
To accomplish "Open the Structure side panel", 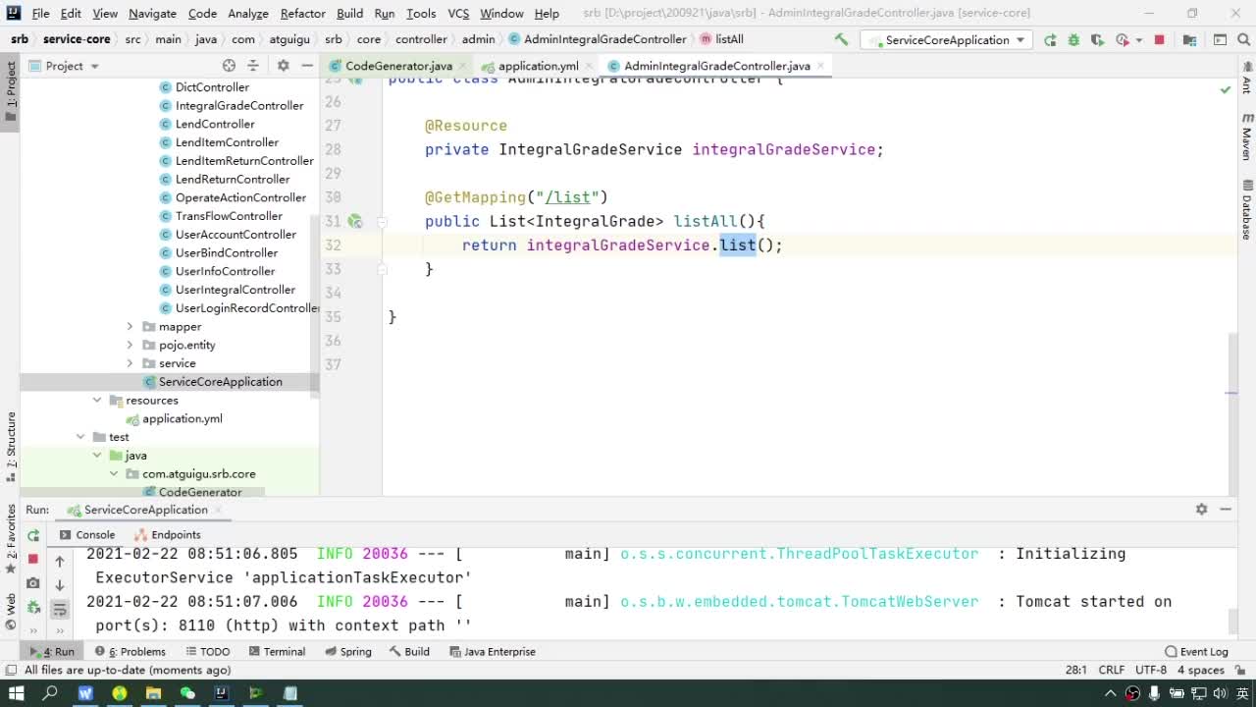I will click(x=11, y=447).
